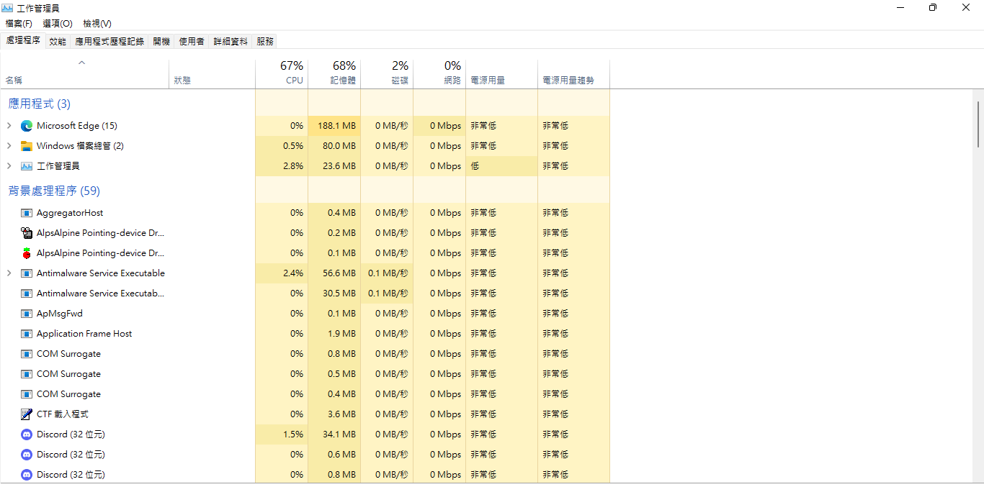Switch to the 服務 tab
984x487 pixels.
(x=264, y=41)
